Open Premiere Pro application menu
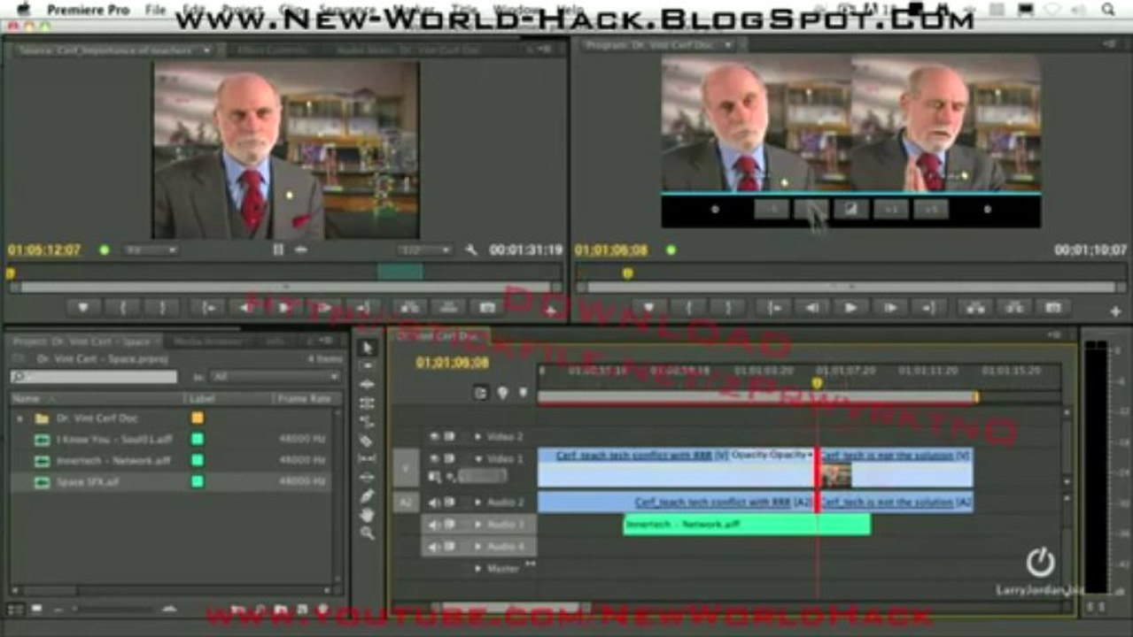 point(88,10)
